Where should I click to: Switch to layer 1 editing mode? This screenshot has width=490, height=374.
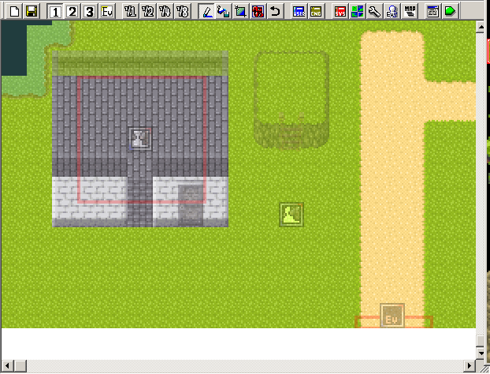click(x=55, y=11)
